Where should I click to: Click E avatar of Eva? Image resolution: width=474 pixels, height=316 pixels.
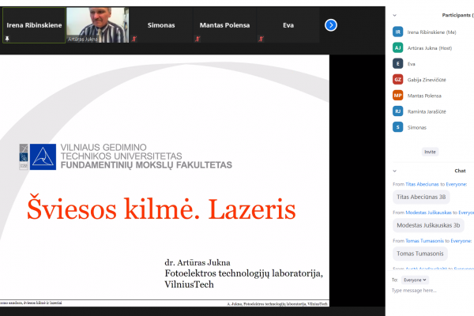[398, 63]
